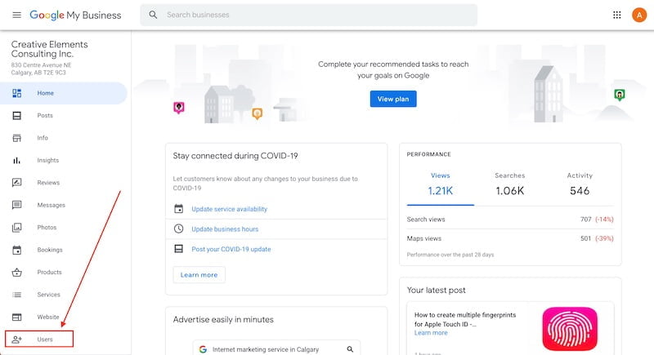Click the Maps views row
The image size is (654, 355).
point(510,238)
